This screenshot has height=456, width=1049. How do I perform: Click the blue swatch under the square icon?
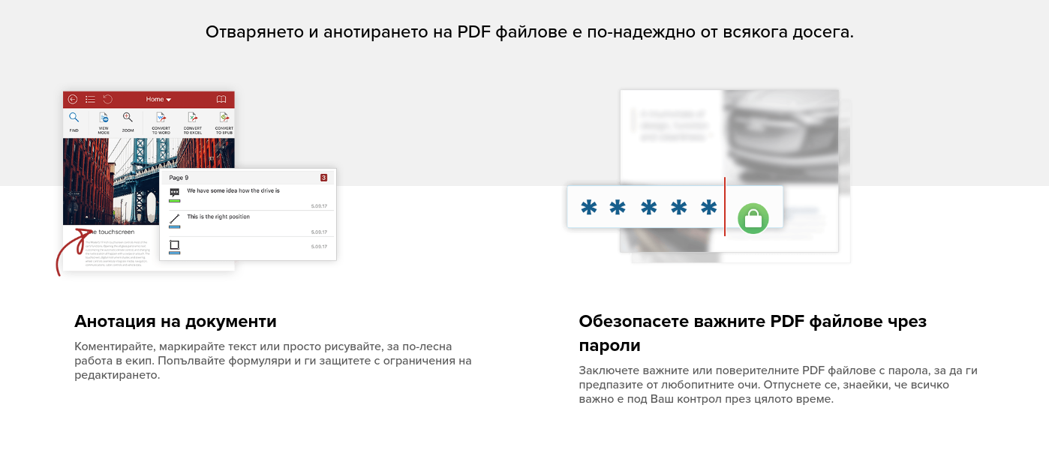pyautogui.click(x=175, y=253)
